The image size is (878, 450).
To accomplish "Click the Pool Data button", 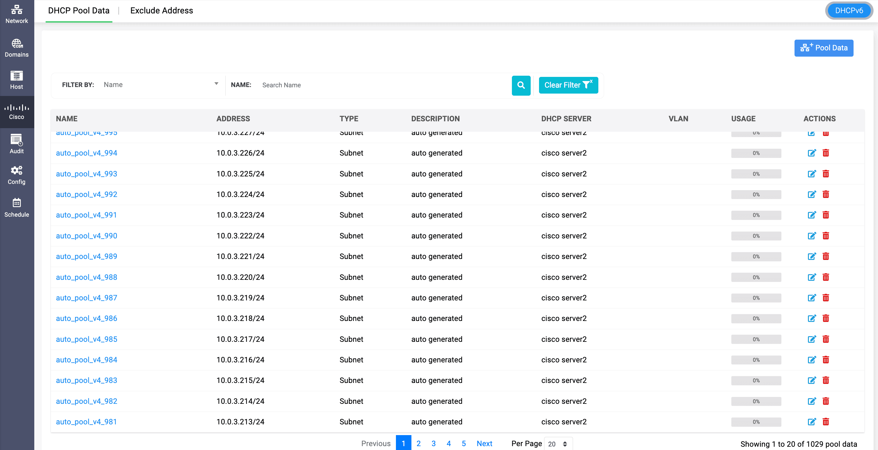I will [824, 48].
